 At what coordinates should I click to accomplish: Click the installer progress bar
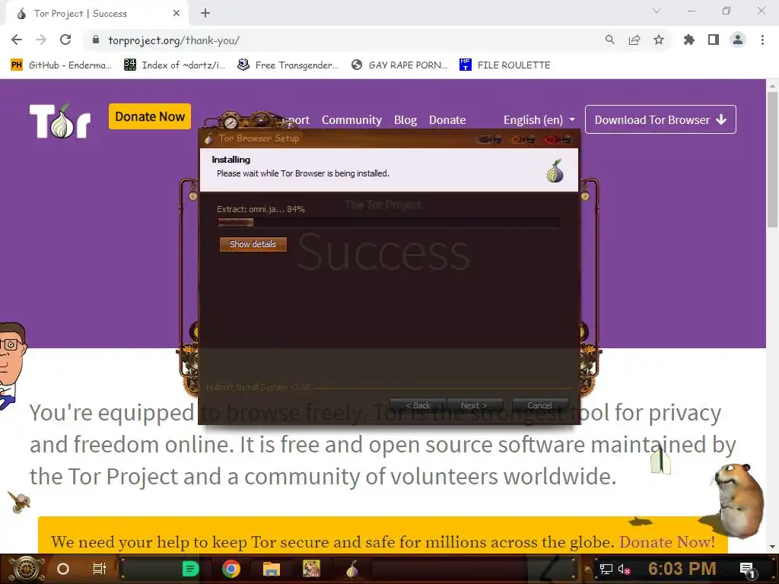(x=389, y=223)
